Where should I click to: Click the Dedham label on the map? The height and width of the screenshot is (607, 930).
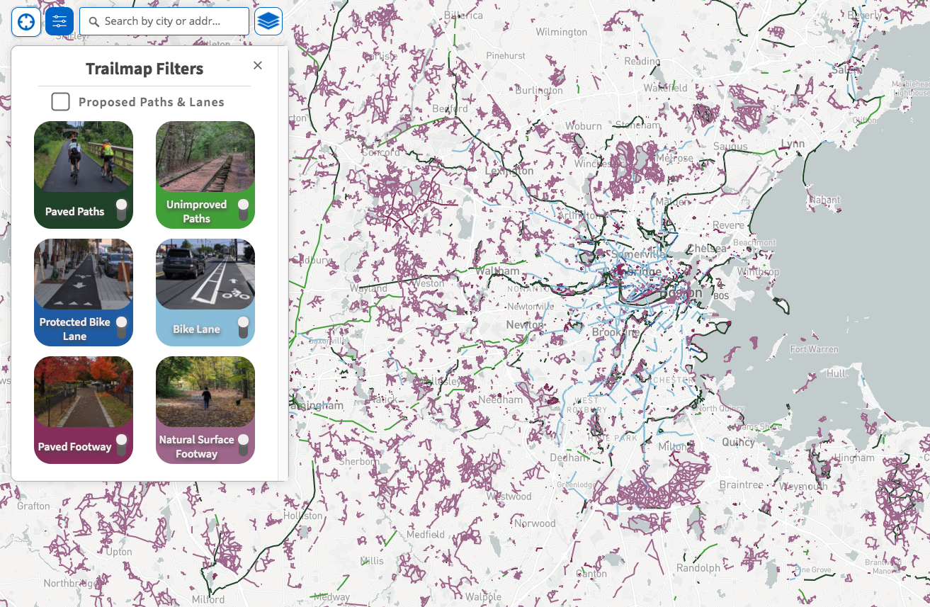tap(569, 458)
